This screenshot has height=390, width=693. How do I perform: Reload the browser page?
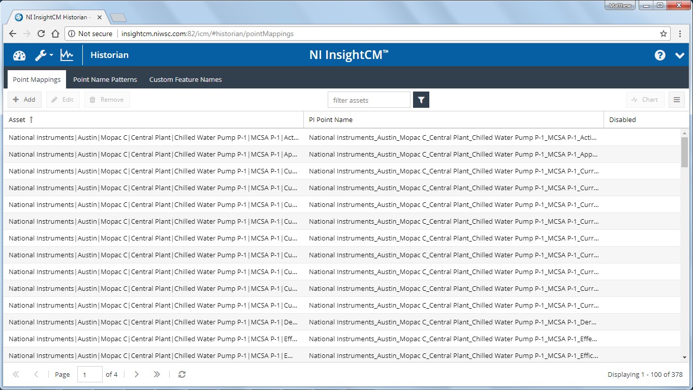pos(41,34)
